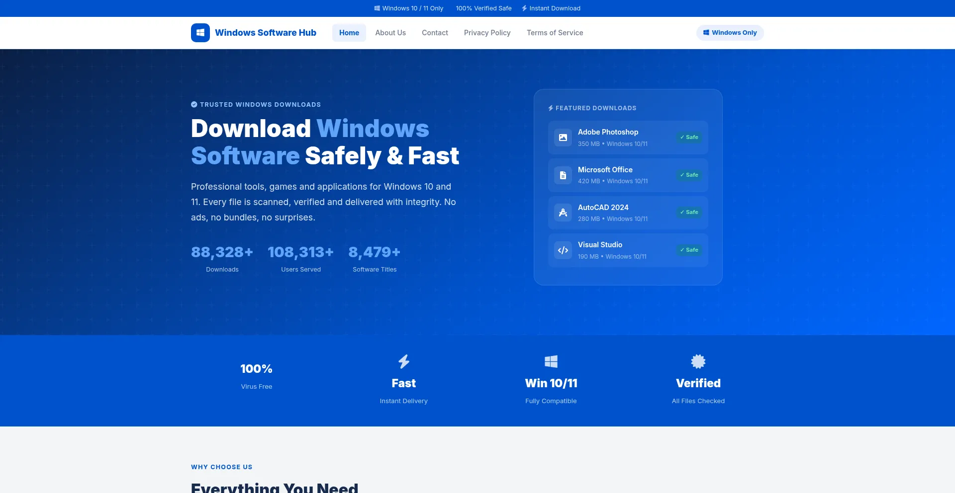Click the 190 MB • Windows 10/11 text
The image size is (955, 493).
click(612, 257)
